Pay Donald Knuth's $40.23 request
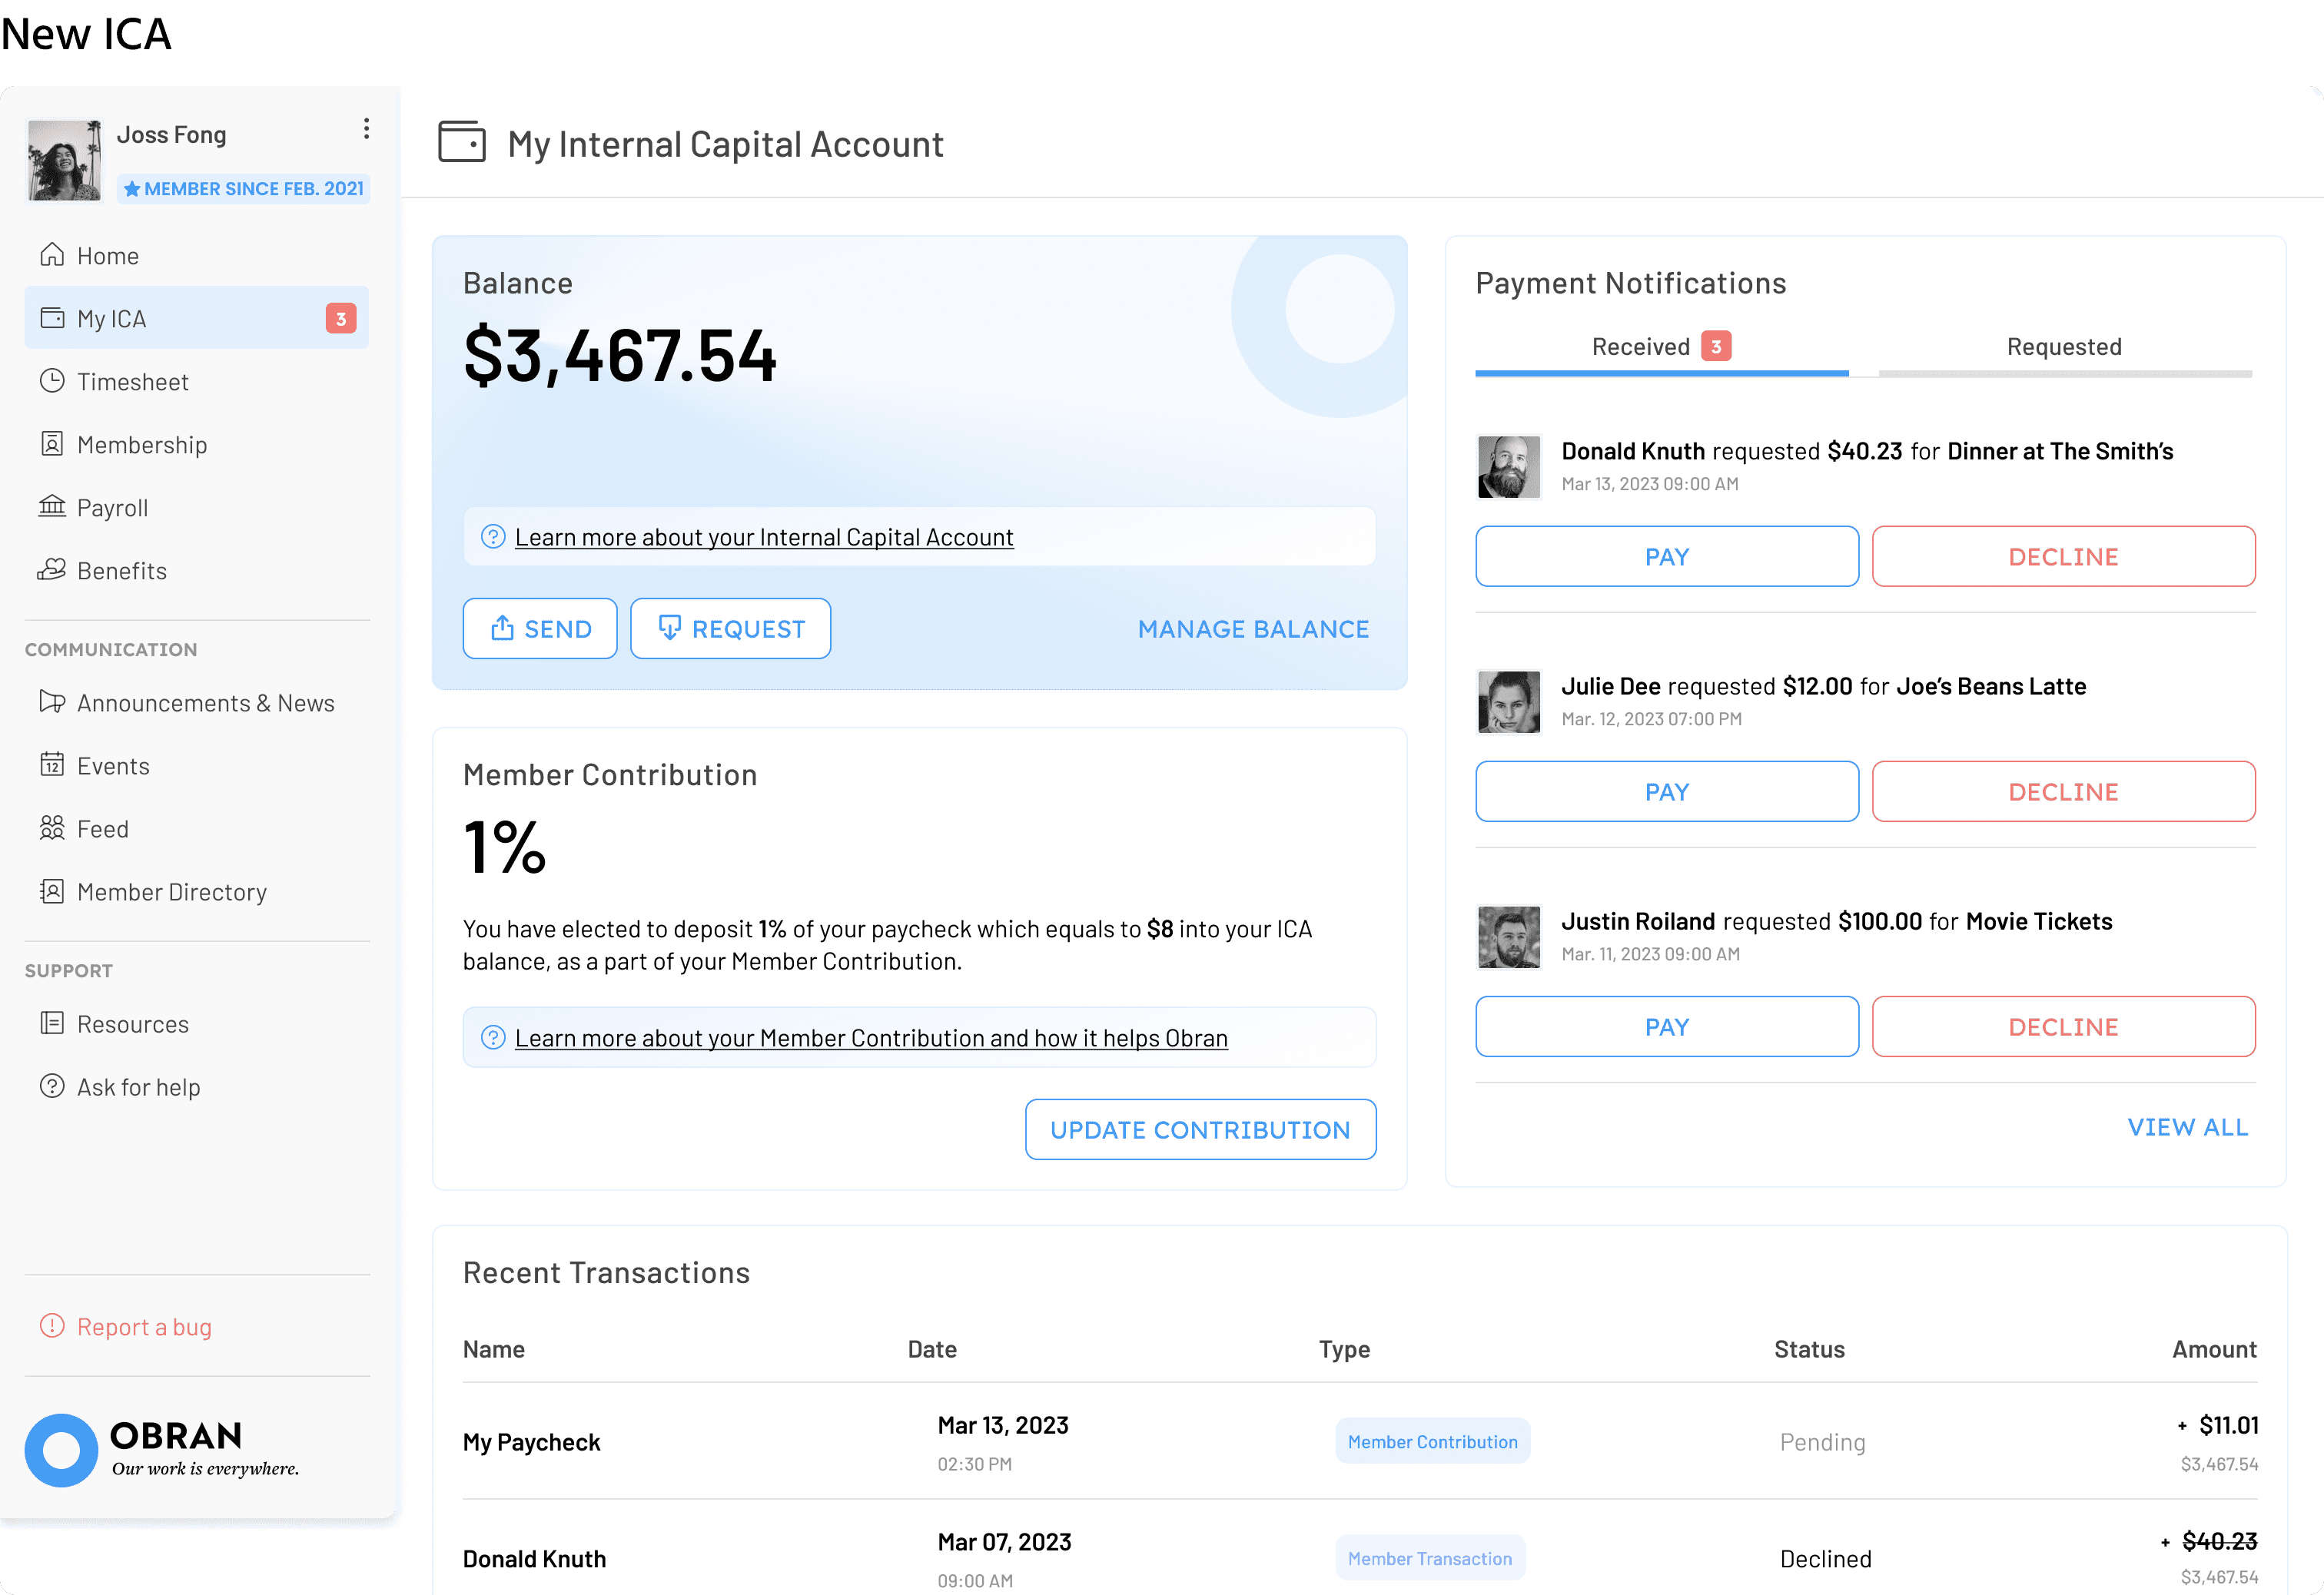 click(1666, 557)
